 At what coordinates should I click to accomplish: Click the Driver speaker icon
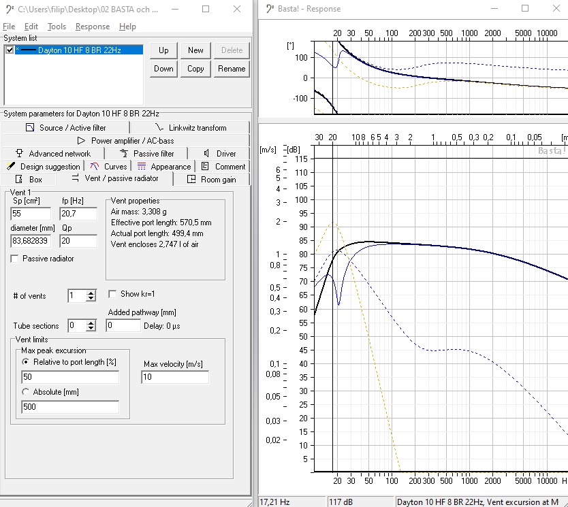[206, 153]
